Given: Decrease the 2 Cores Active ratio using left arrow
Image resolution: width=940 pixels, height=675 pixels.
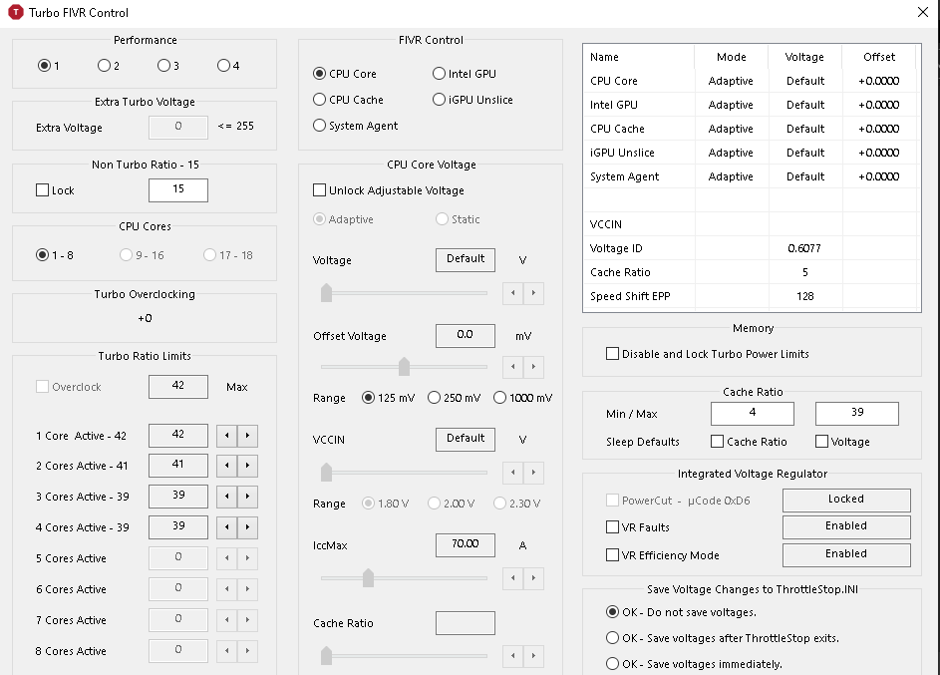Looking at the screenshot, I should [x=228, y=467].
